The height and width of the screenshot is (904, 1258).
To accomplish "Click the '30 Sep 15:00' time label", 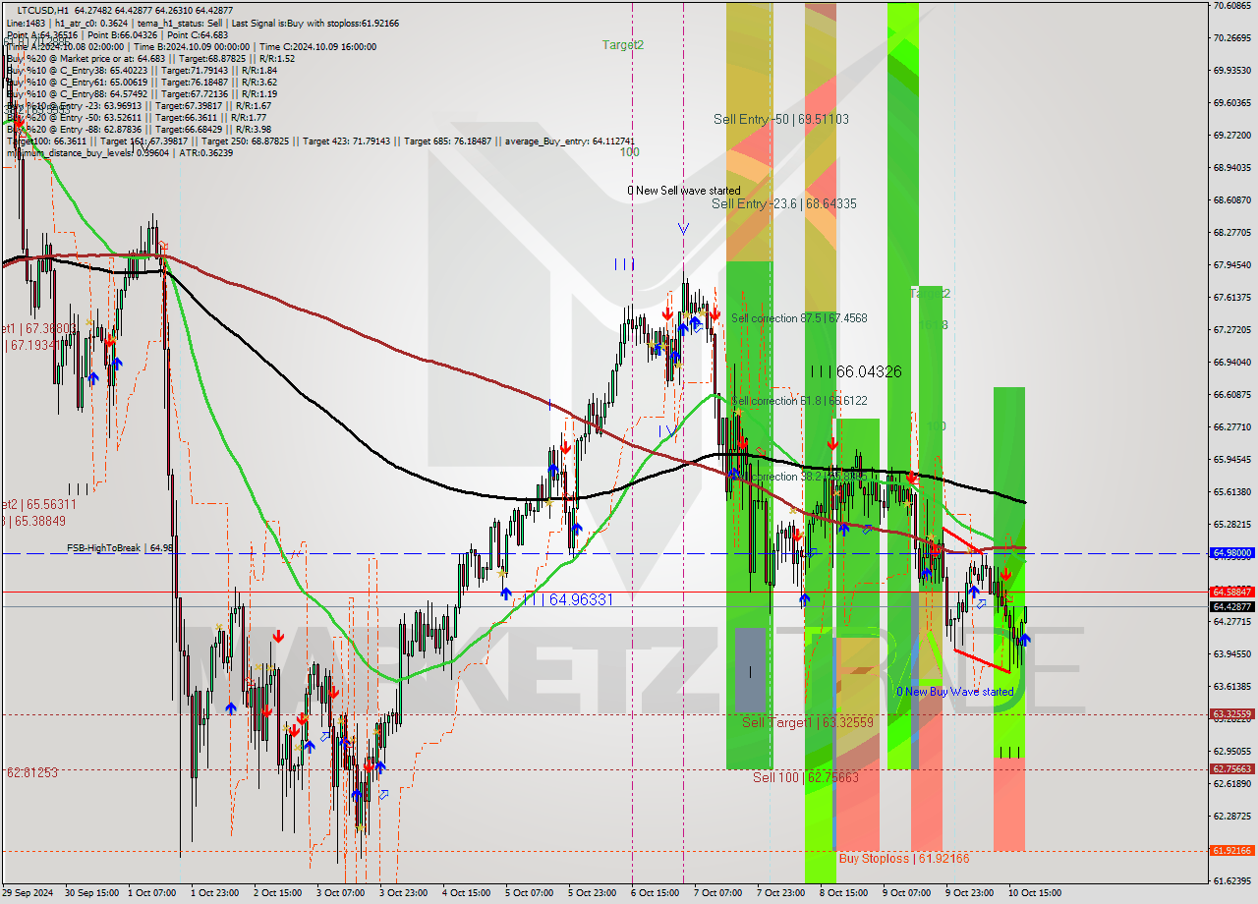I will [x=92, y=893].
